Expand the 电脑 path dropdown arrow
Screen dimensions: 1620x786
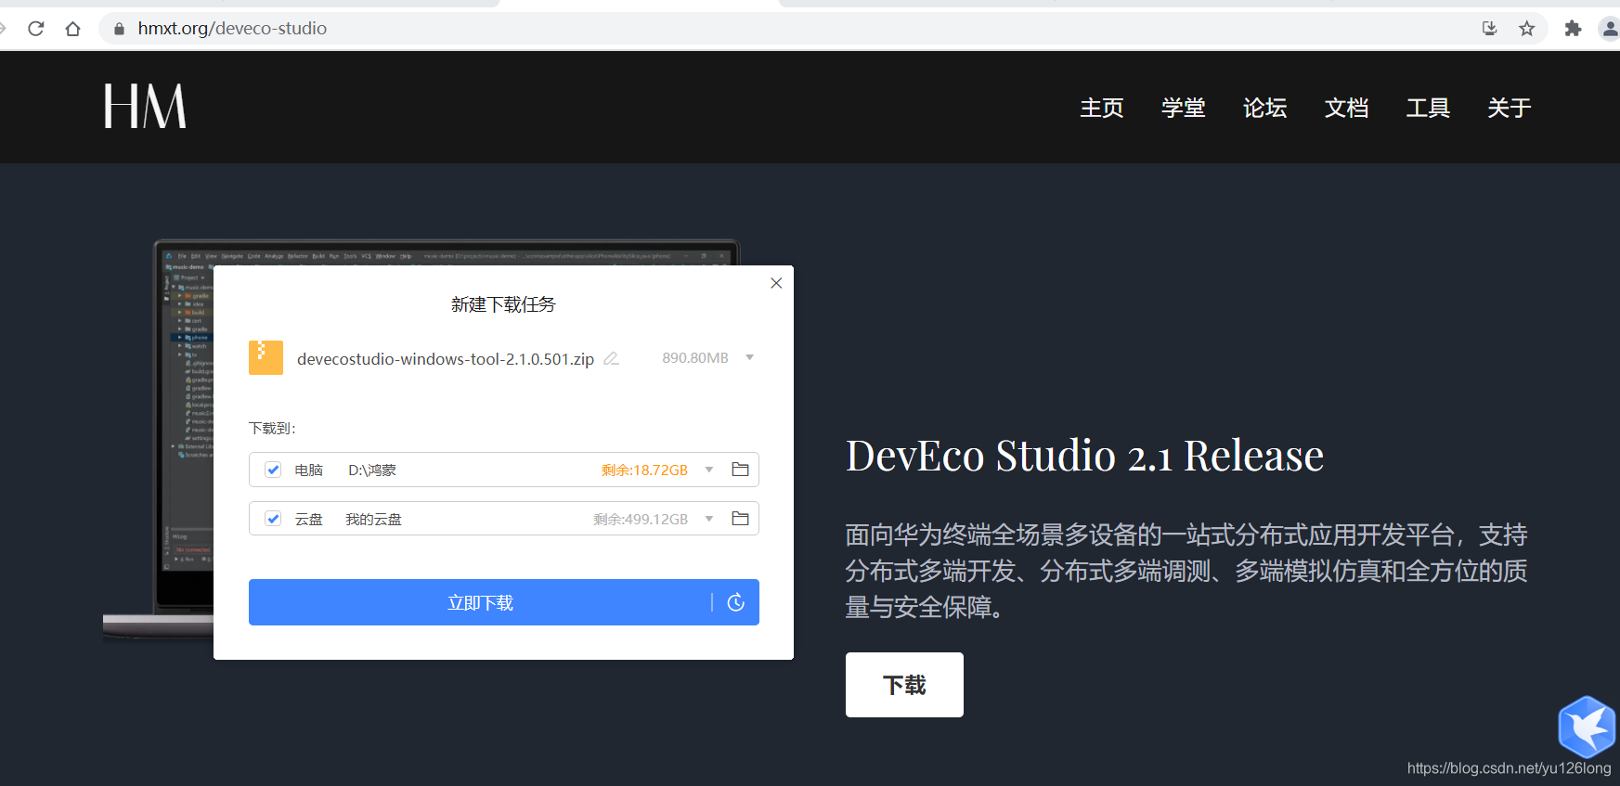pos(709,470)
